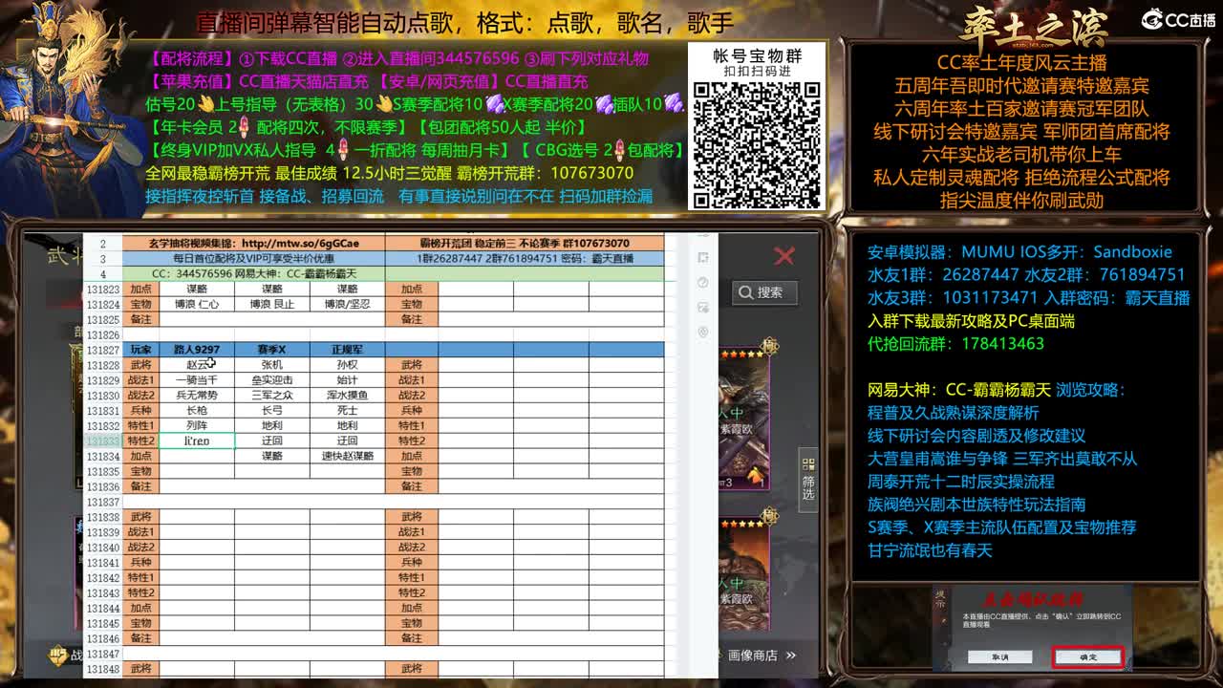Select the 始计 cell
Viewport: 1223px width, 688px height.
coord(347,380)
